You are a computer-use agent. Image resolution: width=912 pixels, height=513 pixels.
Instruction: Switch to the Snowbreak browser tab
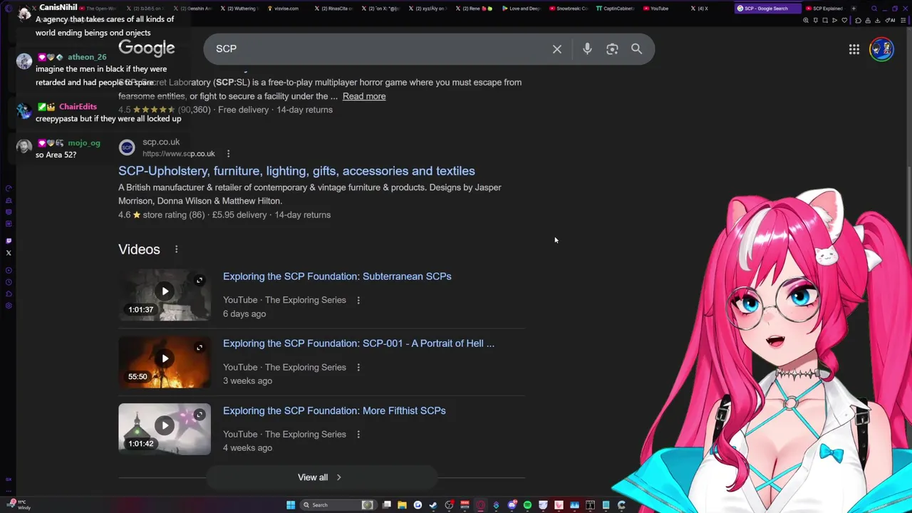coord(568,9)
